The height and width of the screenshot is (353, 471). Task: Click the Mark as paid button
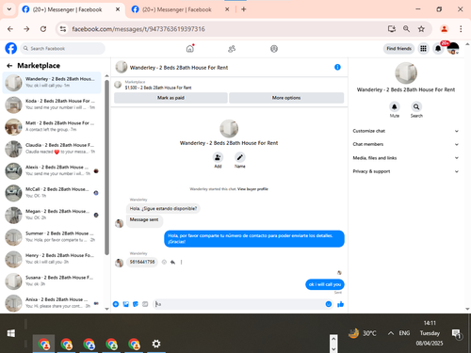point(171,98)
